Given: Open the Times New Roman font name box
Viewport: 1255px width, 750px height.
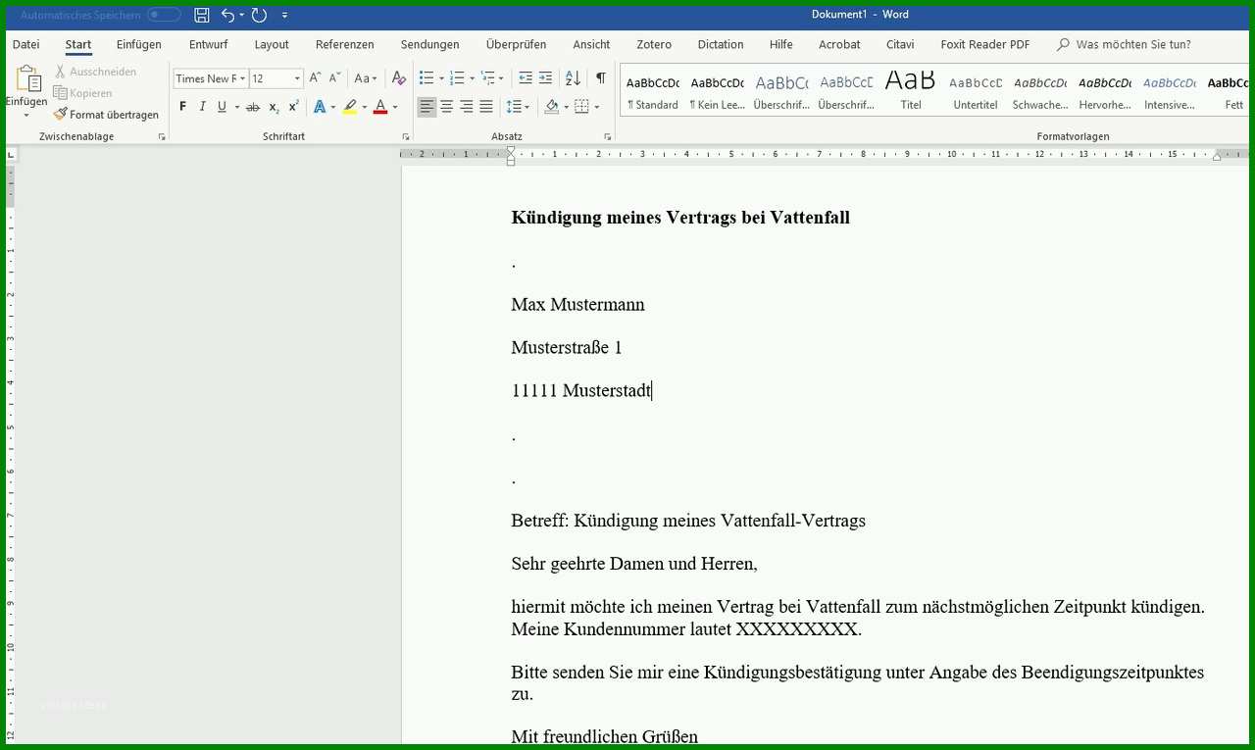Looking at the screenshot, I should [210, 78].
